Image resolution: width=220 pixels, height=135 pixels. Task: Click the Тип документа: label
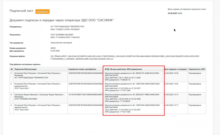pos(16,43)
